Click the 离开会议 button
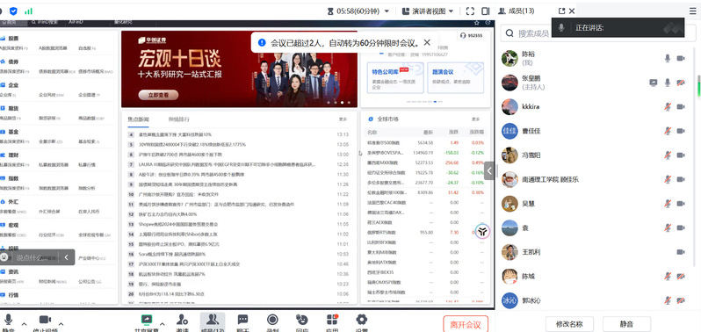 tap(466, 324)
